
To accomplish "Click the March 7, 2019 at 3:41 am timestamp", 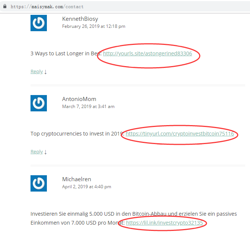I will [88, 107].
